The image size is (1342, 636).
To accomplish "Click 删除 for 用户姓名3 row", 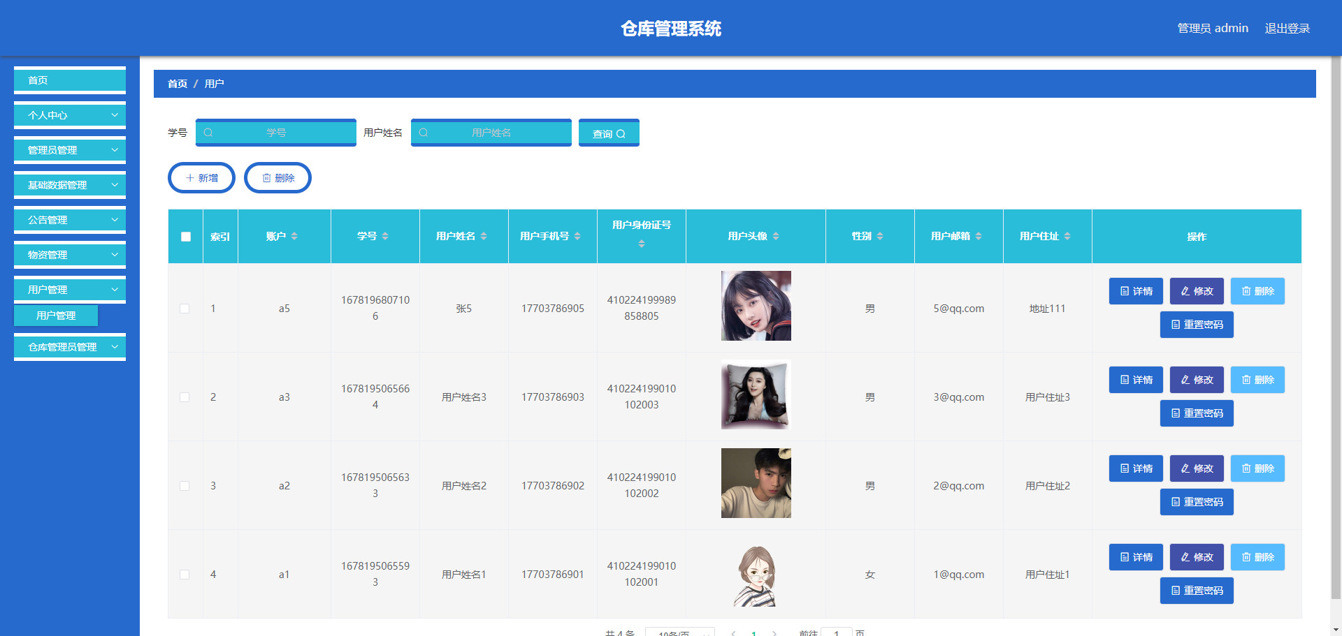I will coord(1257,380).
